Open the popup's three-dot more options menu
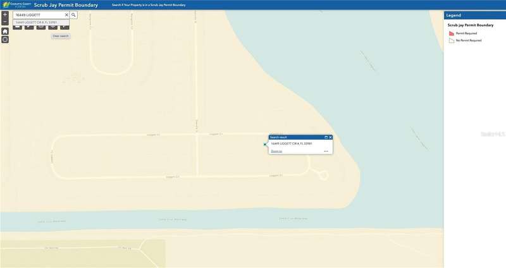Image resolution: width=506 pixels, height=268 pixels. click(x=326, y=151)
